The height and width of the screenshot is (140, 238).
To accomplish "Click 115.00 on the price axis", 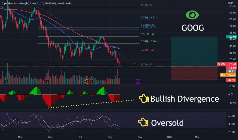I will pos(232,46).
